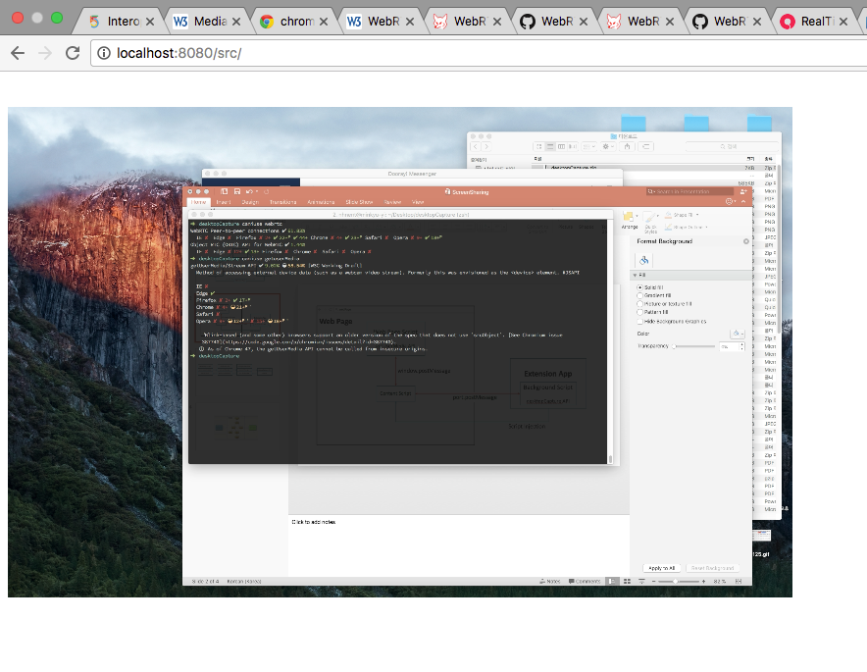
Task: Click the PowerPoint Redo icon
Action: (266, 192)
